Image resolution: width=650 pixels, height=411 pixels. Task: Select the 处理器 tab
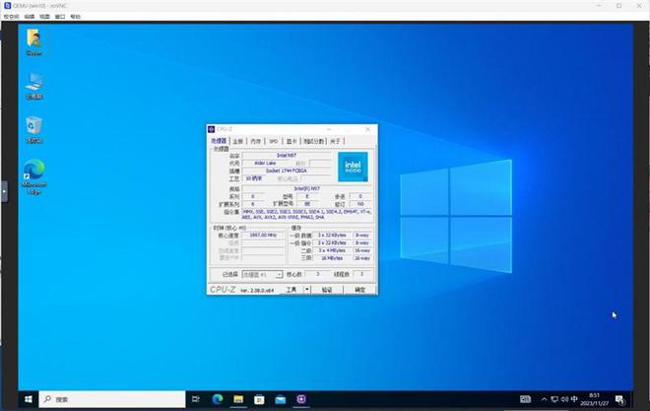[219, 141]
